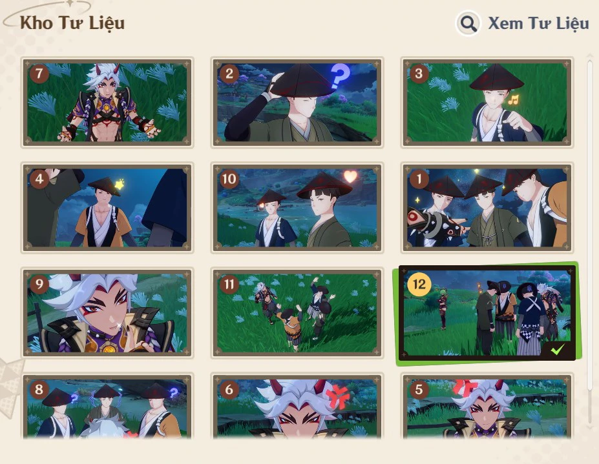Viewport: 599px width, 464px height.
Task: Choose thumbnail 4 with the star sparkle
Action: click(107, 208)
